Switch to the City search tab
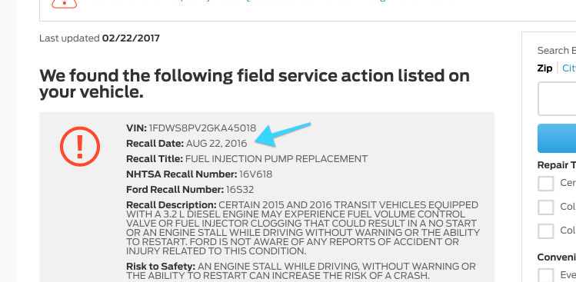Image resolution: width=576 pixels, height=282 pixels. 569,68
